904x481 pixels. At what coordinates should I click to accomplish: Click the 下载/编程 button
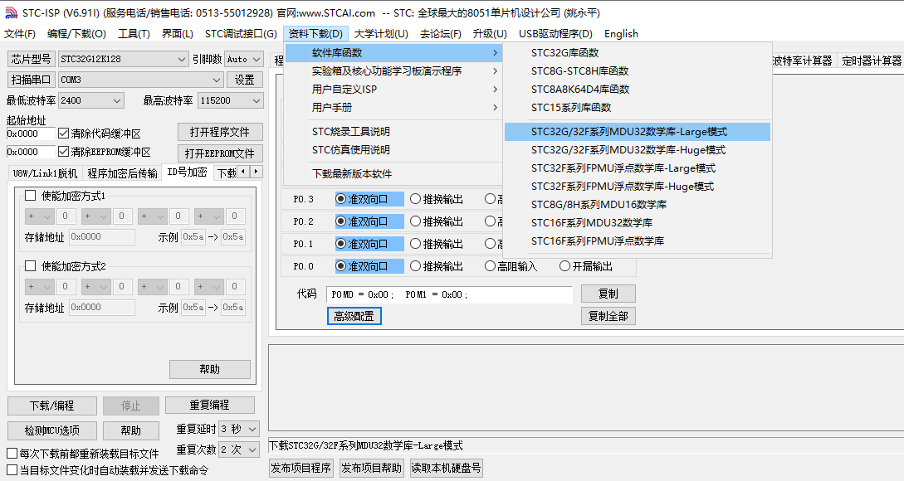(52, 406)
